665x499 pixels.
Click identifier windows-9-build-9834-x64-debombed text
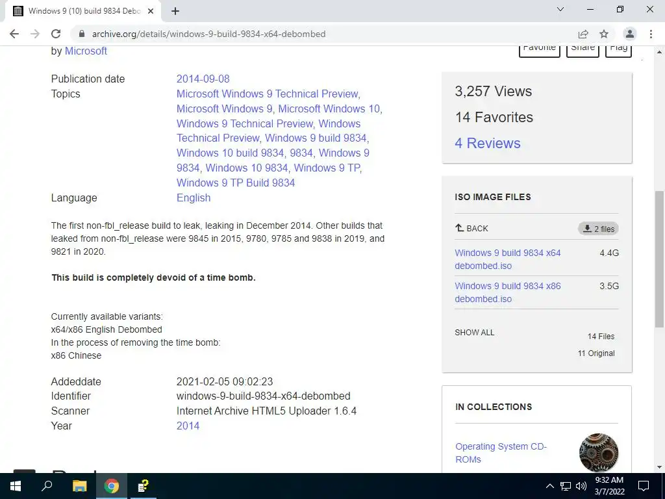tap(264, 396)
